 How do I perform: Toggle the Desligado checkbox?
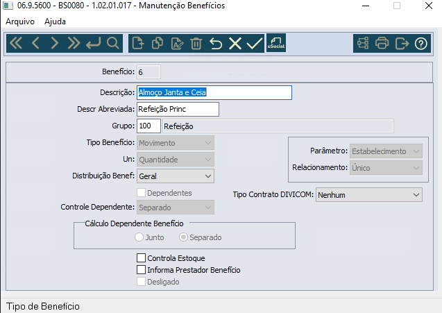click(x=141, y=282)
